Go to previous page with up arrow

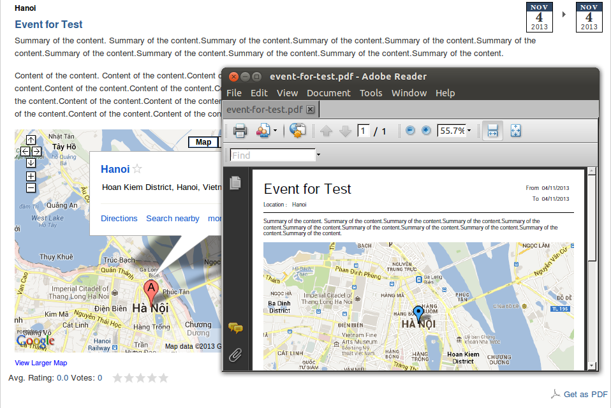tap(326, 131)
